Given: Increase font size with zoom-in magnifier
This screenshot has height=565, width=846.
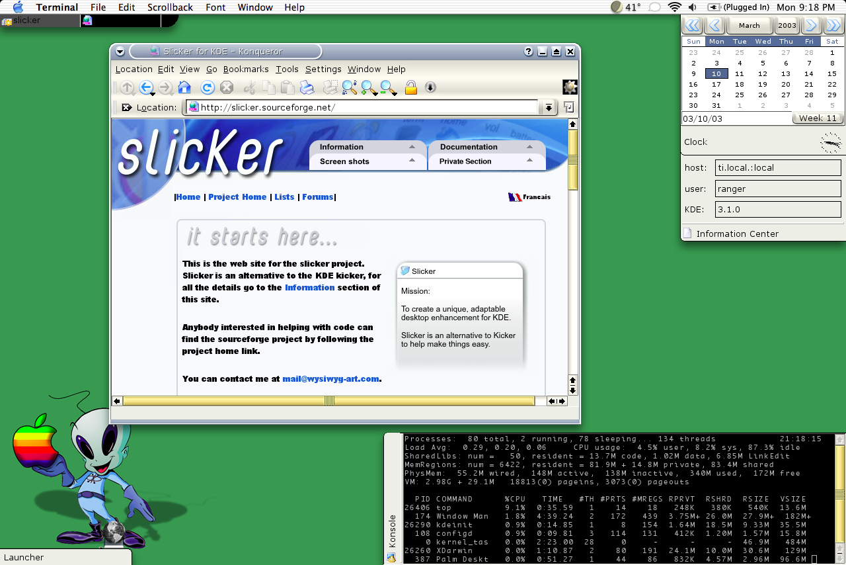Looking at the screenshot, I should click(368, 87).
